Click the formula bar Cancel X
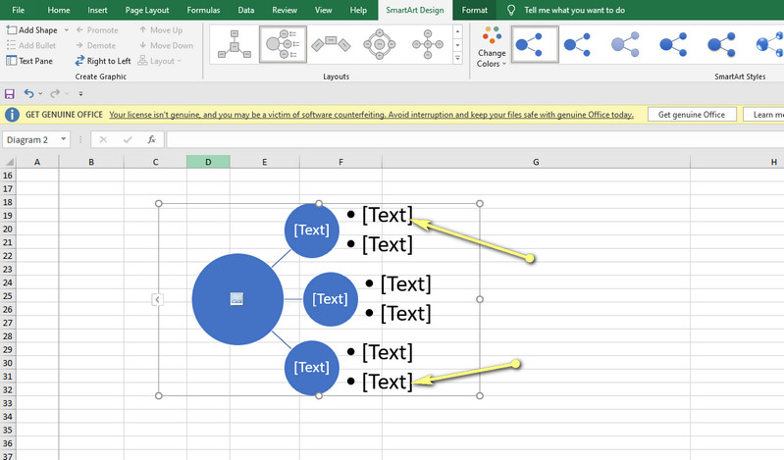 pyautogui.click(x=103, y=139)
